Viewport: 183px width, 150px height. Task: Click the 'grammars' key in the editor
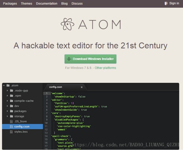click(61, 139)
